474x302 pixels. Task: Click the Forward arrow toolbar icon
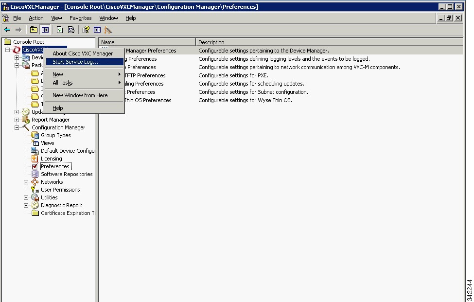coord(18,30)
